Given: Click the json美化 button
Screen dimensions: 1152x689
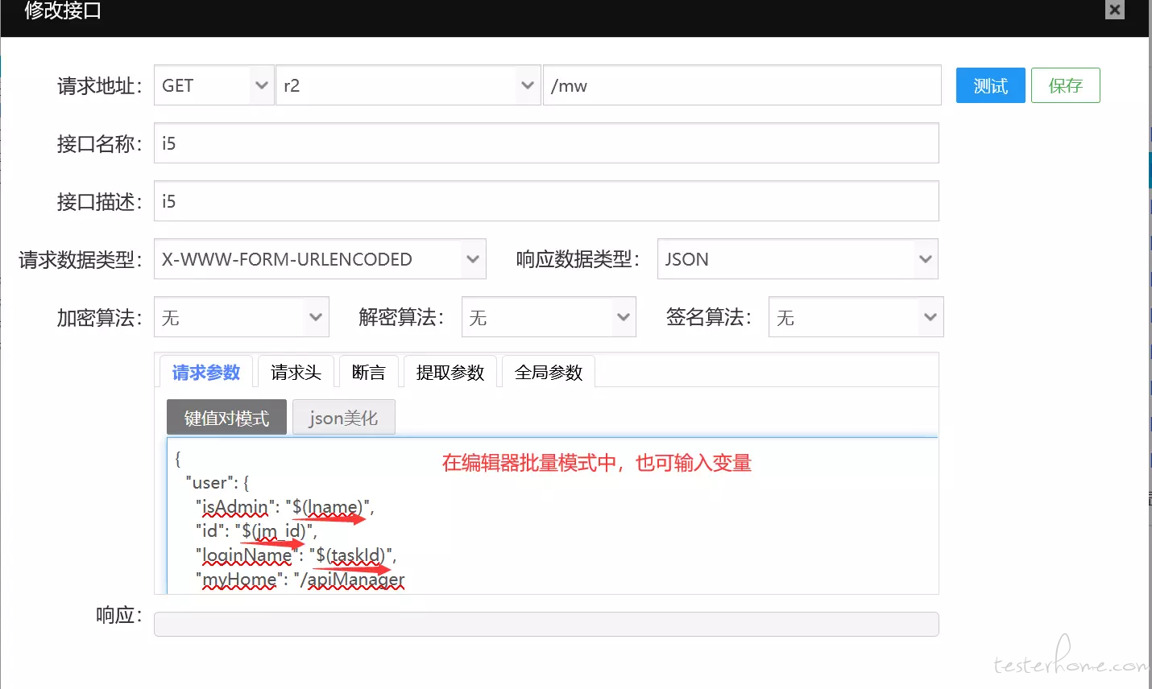Looking at the screenshot, I should 344,418.
